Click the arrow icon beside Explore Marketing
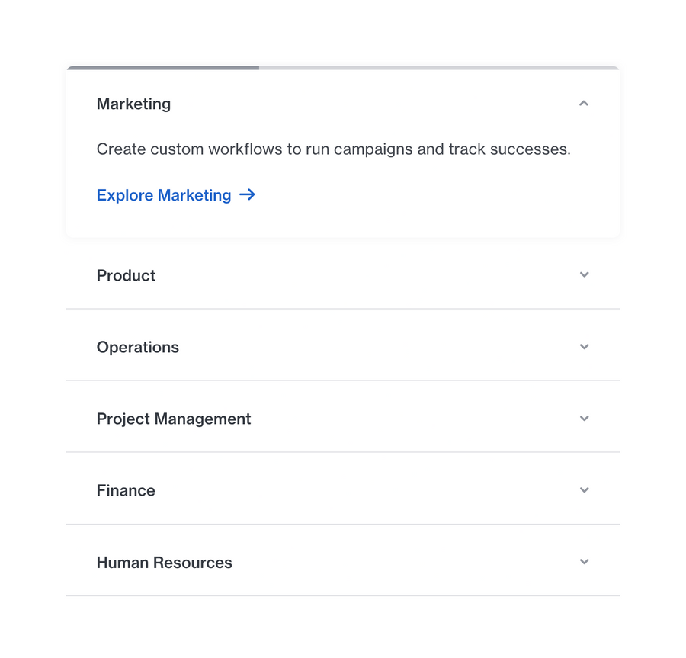This screenshot has height=658, width=686. tap(247, 195)
